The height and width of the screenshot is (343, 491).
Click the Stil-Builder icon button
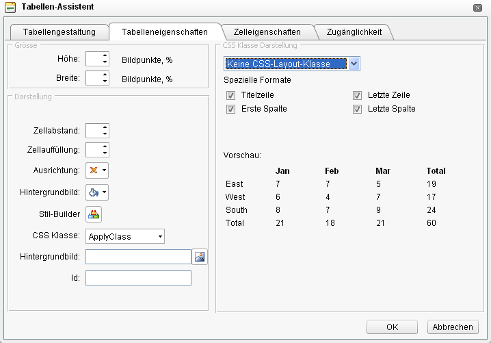(94, 214)
